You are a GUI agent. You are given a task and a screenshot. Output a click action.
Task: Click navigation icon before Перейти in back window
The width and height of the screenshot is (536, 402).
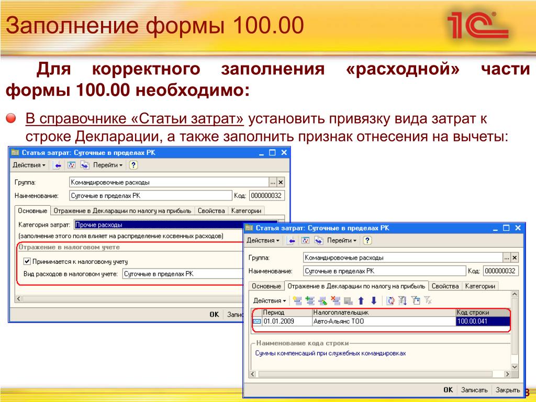(85, 165)
